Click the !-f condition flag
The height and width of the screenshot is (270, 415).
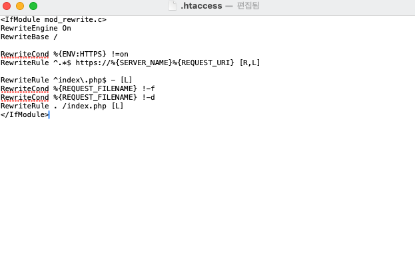[149, 88]
